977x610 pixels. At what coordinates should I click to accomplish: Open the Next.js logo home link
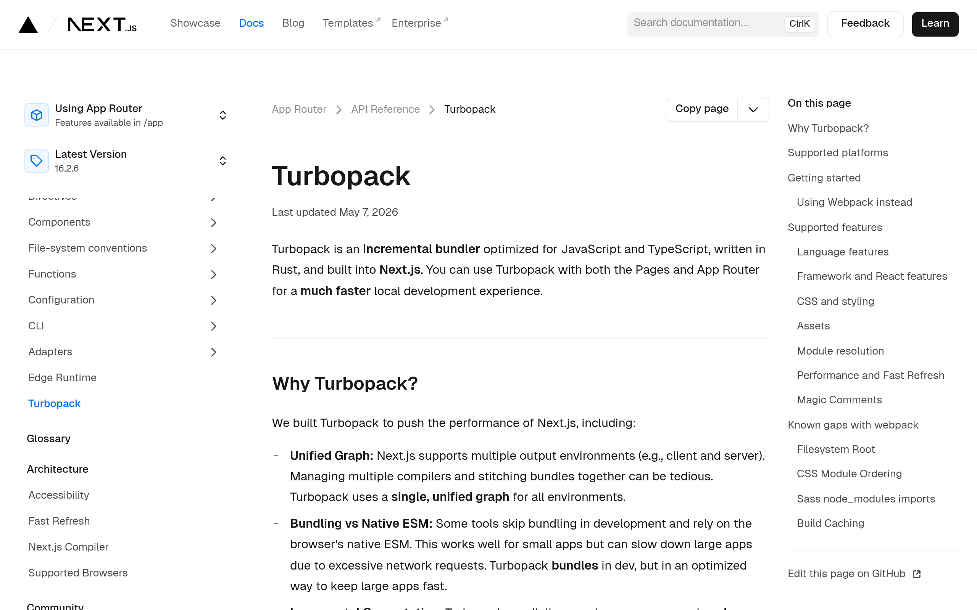tap(102, 24)
